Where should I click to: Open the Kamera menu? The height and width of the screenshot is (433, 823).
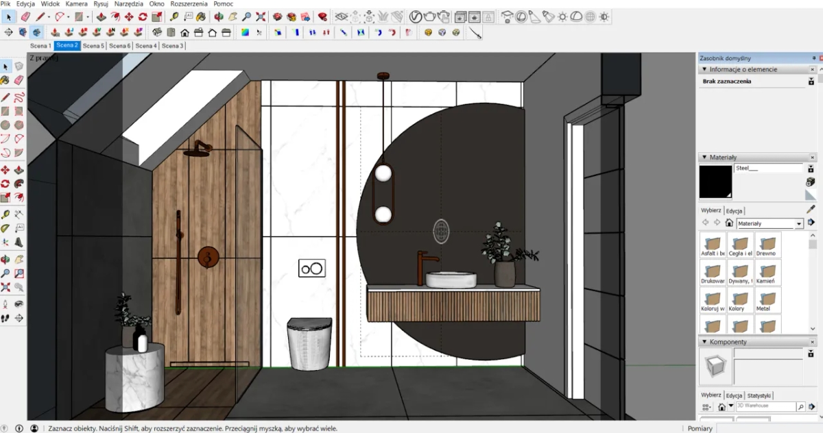tap(76, 4)
